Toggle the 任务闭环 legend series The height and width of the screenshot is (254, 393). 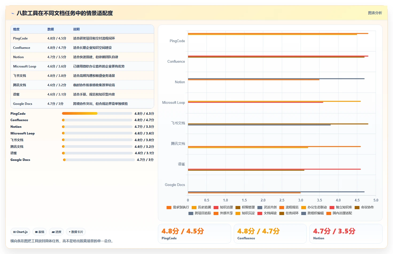pyautogui.click(x=289, y=213)
